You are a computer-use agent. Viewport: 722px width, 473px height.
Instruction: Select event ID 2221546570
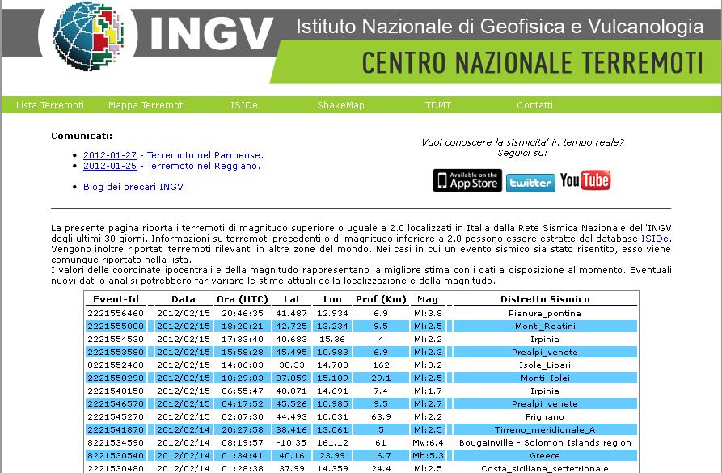click(x=116, y=403)
